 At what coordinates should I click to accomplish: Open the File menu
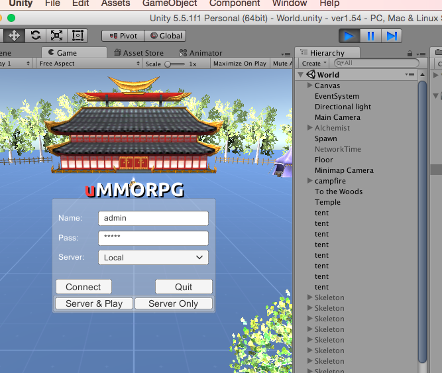click(52, 4)
